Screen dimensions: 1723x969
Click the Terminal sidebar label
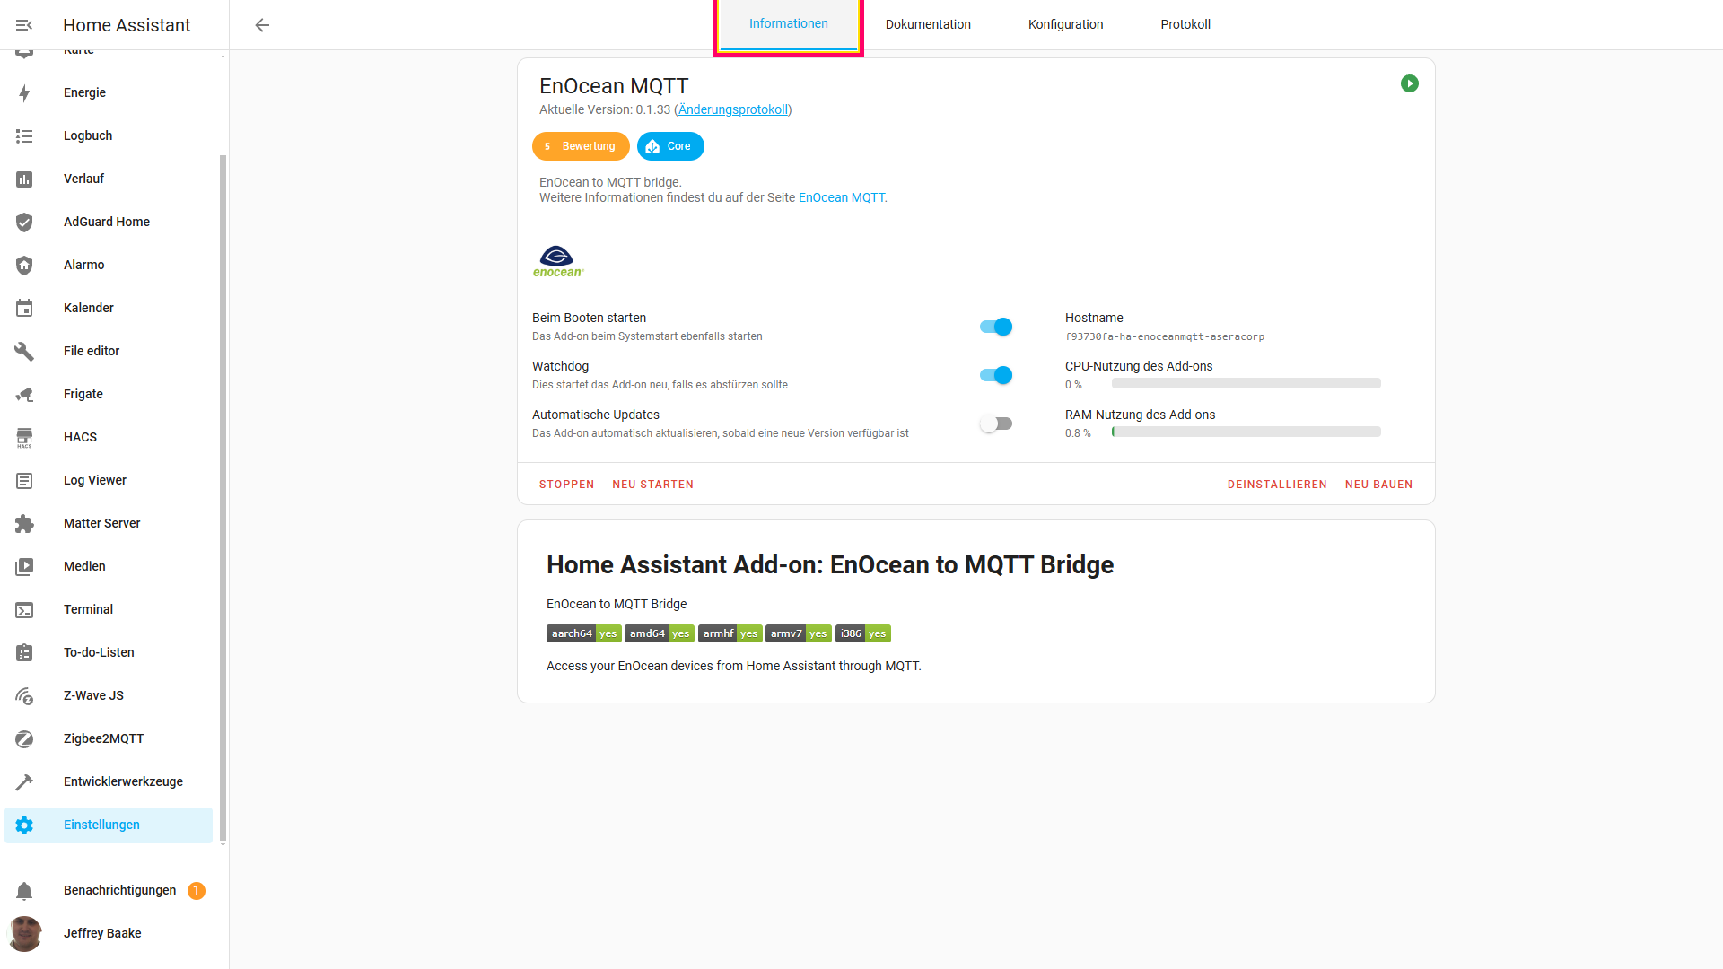[88, 609]
